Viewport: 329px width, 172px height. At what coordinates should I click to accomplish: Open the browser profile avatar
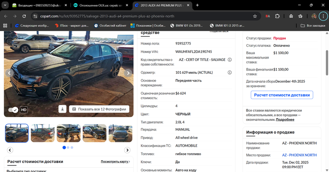[314, 16]
